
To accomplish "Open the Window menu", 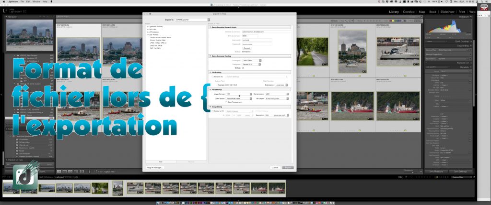I will pos(36,1).
